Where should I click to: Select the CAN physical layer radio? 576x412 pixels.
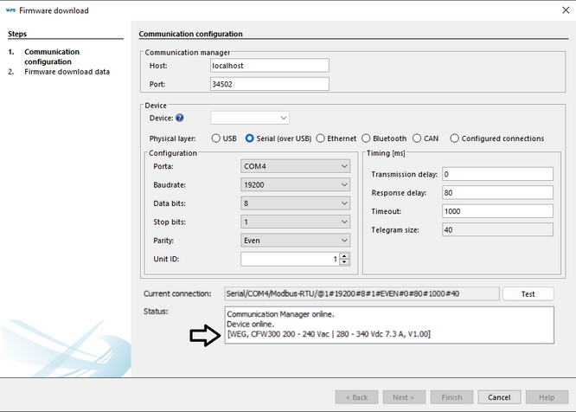[x=417, y=138]
